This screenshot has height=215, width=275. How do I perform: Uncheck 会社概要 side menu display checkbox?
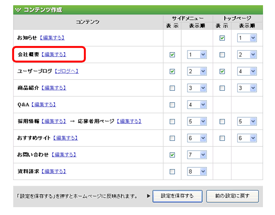tap(172, 55)
